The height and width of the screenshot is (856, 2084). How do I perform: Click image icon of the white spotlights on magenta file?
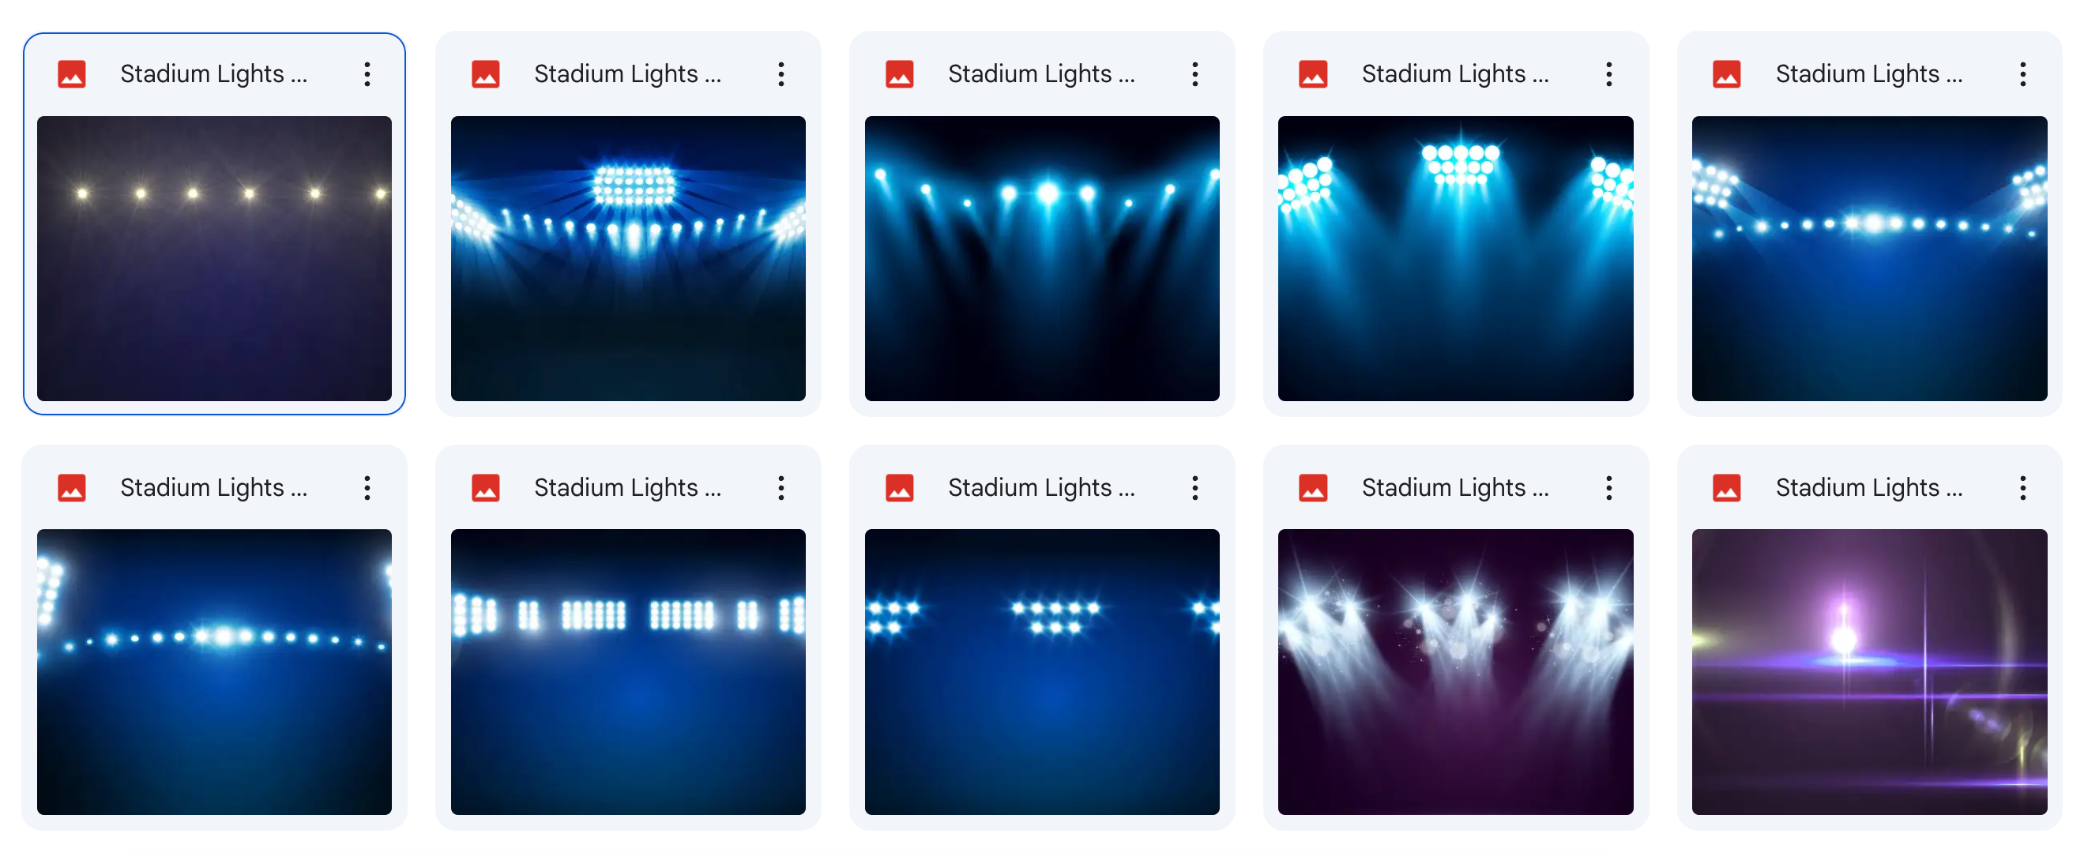1312,488
